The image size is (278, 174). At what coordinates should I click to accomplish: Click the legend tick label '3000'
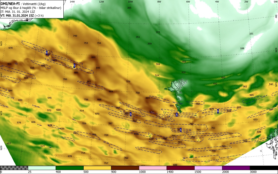tap(253, 172)
